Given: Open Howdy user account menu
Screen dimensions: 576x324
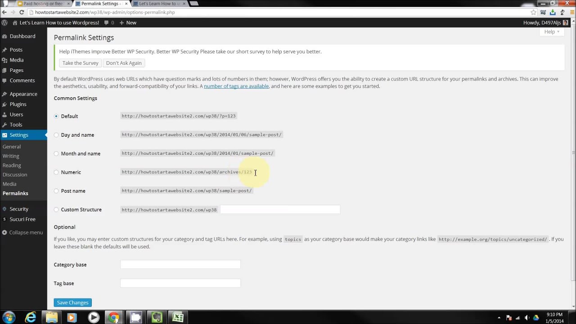Looking at the screenshot, I should pyautogui.click(x=545, y=22).
